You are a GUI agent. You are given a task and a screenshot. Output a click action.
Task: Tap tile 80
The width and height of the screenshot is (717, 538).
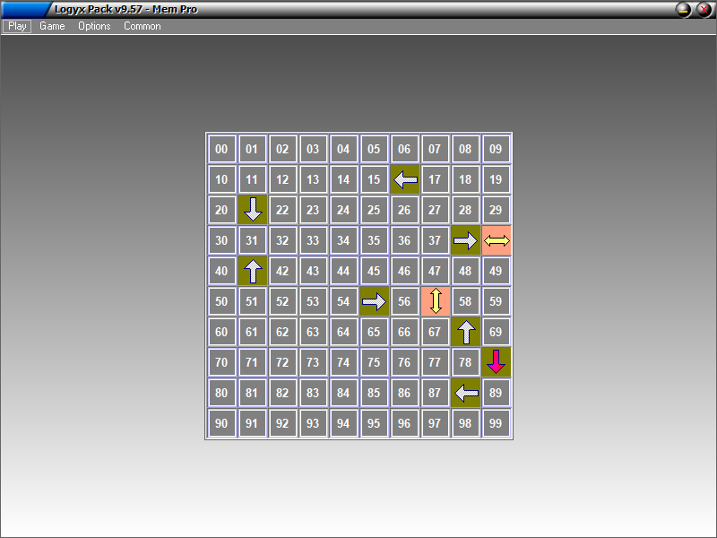pyautogui.click(x=221, y=393)
